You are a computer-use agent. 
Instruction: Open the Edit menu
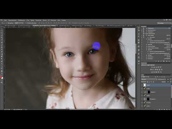pos(13,20)
